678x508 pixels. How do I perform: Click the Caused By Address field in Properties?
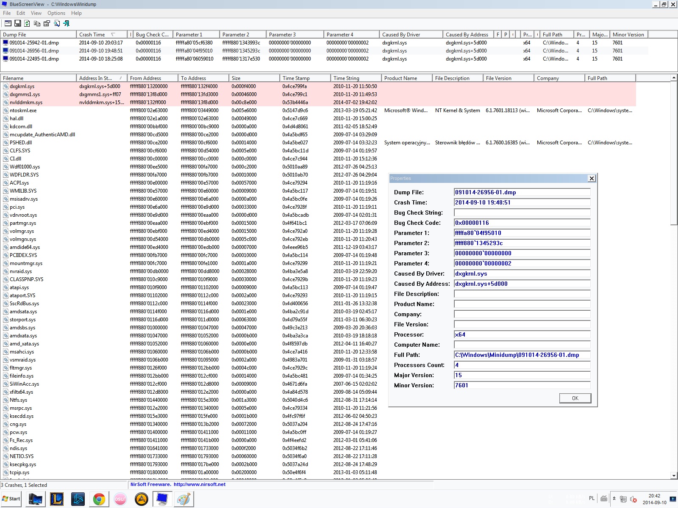coord(522,284)
